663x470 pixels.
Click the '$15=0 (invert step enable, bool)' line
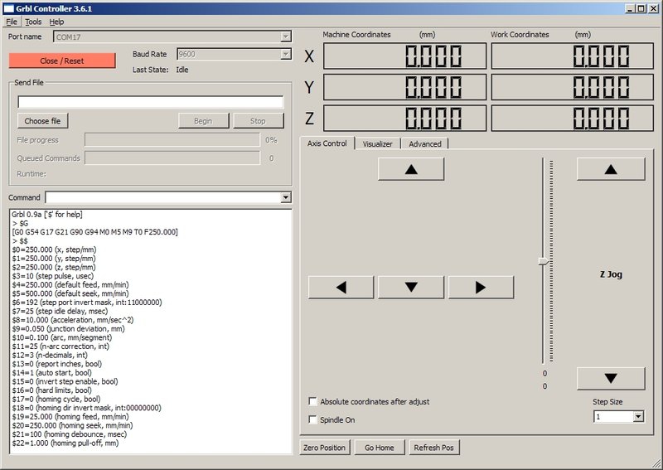pos(65,381)
